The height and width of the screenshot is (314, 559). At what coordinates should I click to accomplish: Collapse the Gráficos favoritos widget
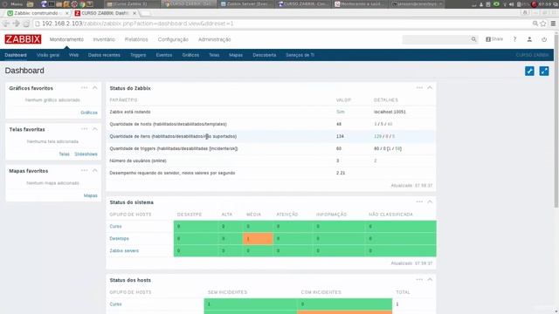pos(95,87)
